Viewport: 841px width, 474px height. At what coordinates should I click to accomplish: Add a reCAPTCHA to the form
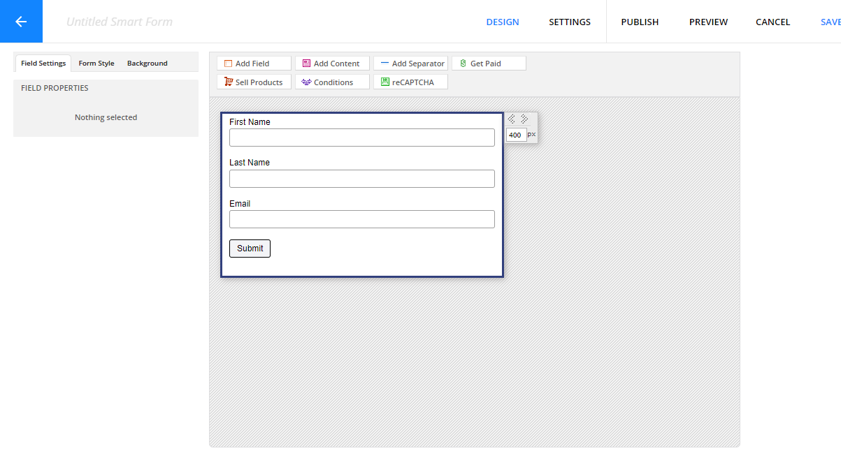click(410, 82)
